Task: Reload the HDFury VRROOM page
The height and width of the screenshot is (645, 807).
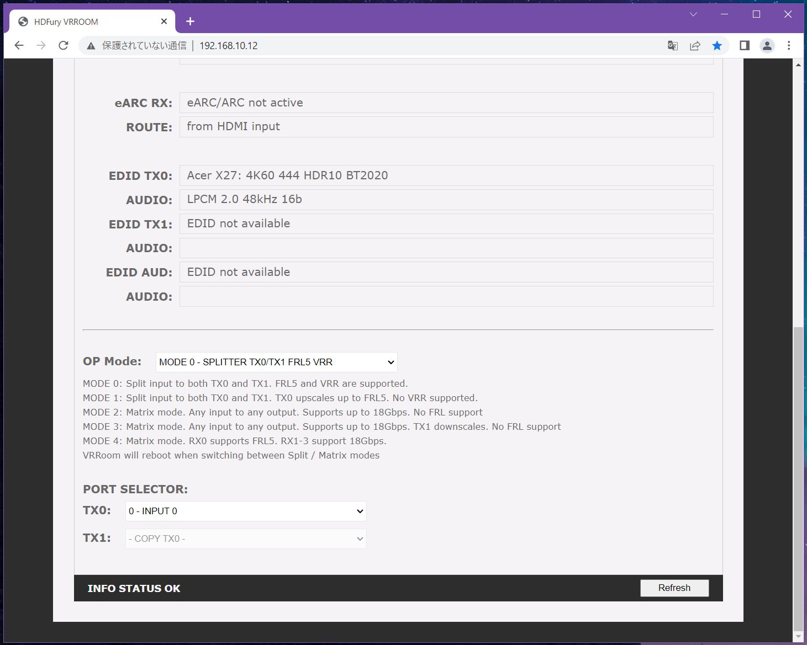Action: (x=64, y=45)
